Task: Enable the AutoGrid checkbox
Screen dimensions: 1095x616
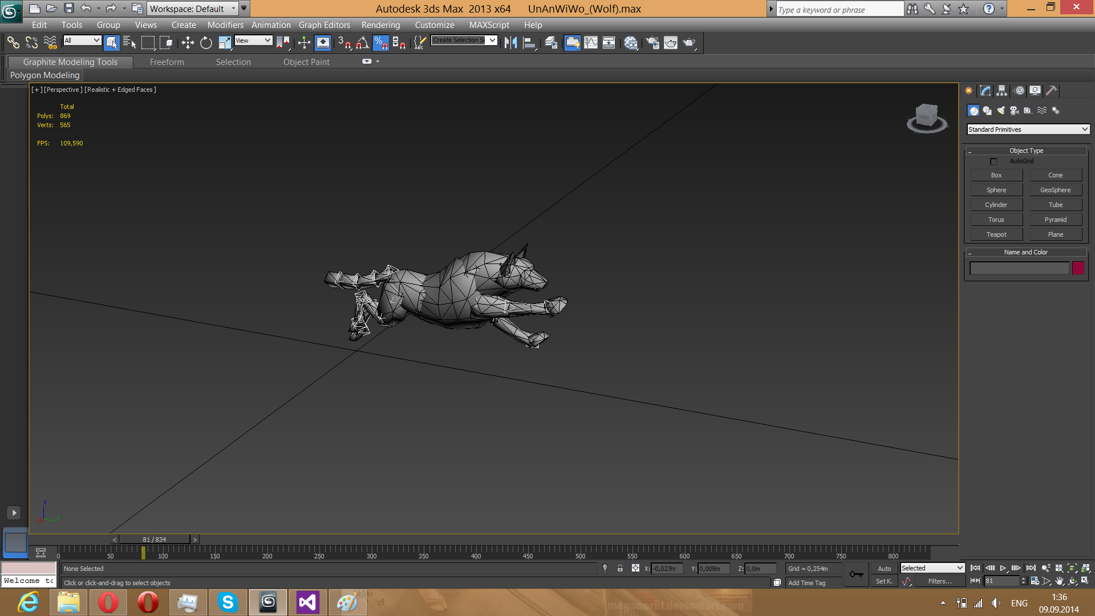Action: [993, 161]
